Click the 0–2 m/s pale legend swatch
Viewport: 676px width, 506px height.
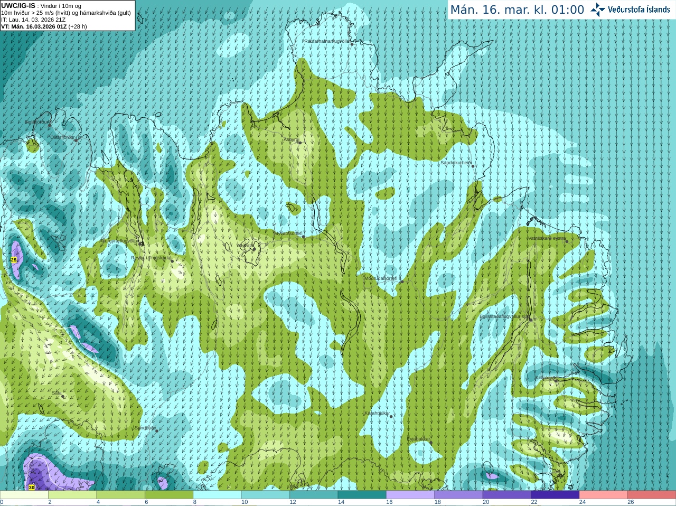(24, 495)
